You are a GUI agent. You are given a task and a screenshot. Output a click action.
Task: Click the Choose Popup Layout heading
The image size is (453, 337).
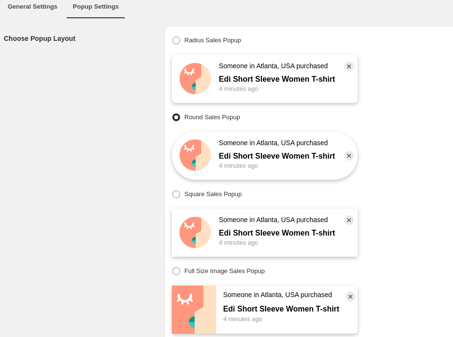[x=39, y=38]
